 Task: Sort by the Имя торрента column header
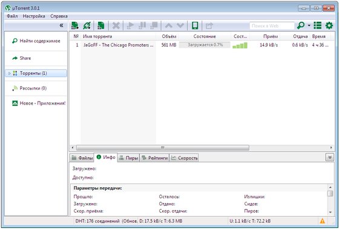pyautogui.click(x=119, y=36)
